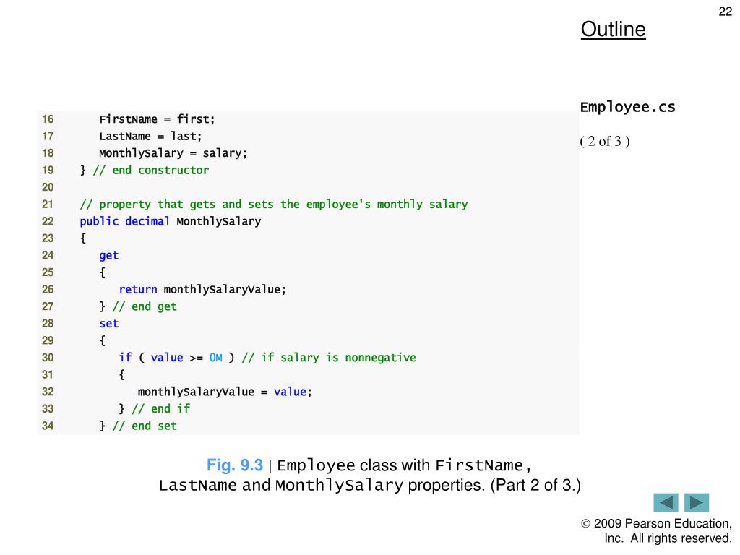The width and height of the screenshot is (740, 555).
Task: Select the Employee.cs file name
Action: coord(628,107)
